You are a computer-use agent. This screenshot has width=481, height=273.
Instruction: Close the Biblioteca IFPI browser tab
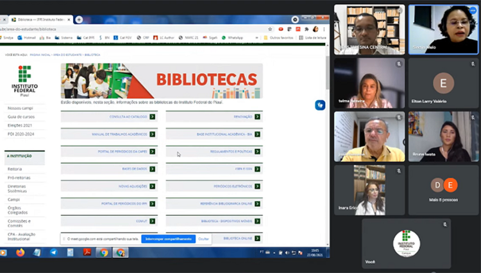(x=69, y=20)
